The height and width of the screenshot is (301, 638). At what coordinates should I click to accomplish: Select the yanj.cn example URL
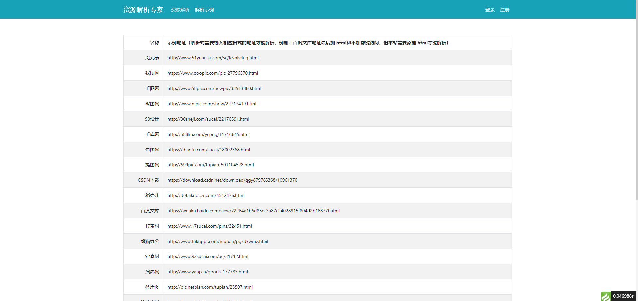pos(208,272)
